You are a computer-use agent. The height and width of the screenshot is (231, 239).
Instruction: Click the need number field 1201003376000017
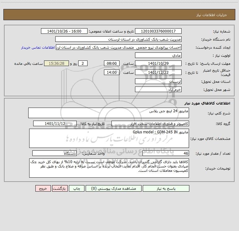click(x=158, y=31)
